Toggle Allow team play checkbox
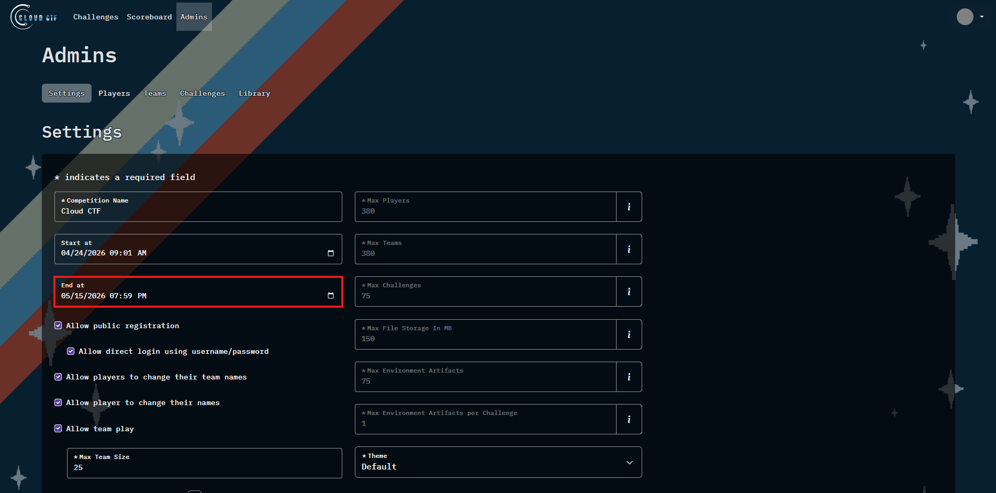 pos(58,428)
